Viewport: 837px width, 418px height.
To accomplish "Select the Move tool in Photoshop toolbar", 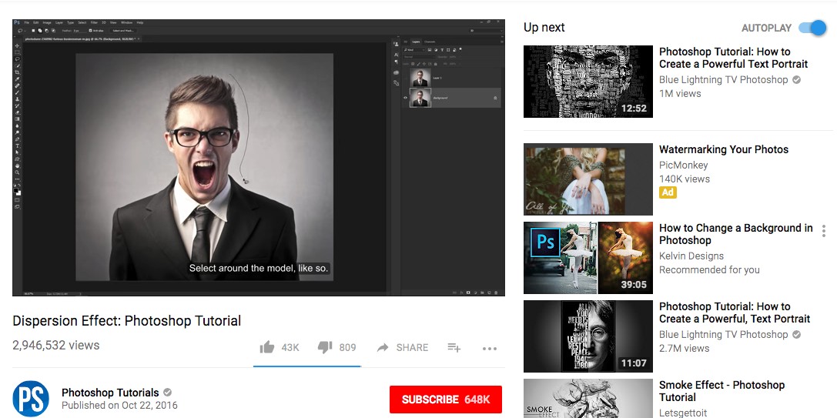I will [17, 45].
